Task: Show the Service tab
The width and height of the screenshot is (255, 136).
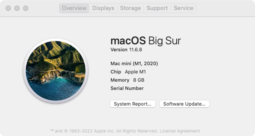Action: pyautogui.click(x=183, y=8)
